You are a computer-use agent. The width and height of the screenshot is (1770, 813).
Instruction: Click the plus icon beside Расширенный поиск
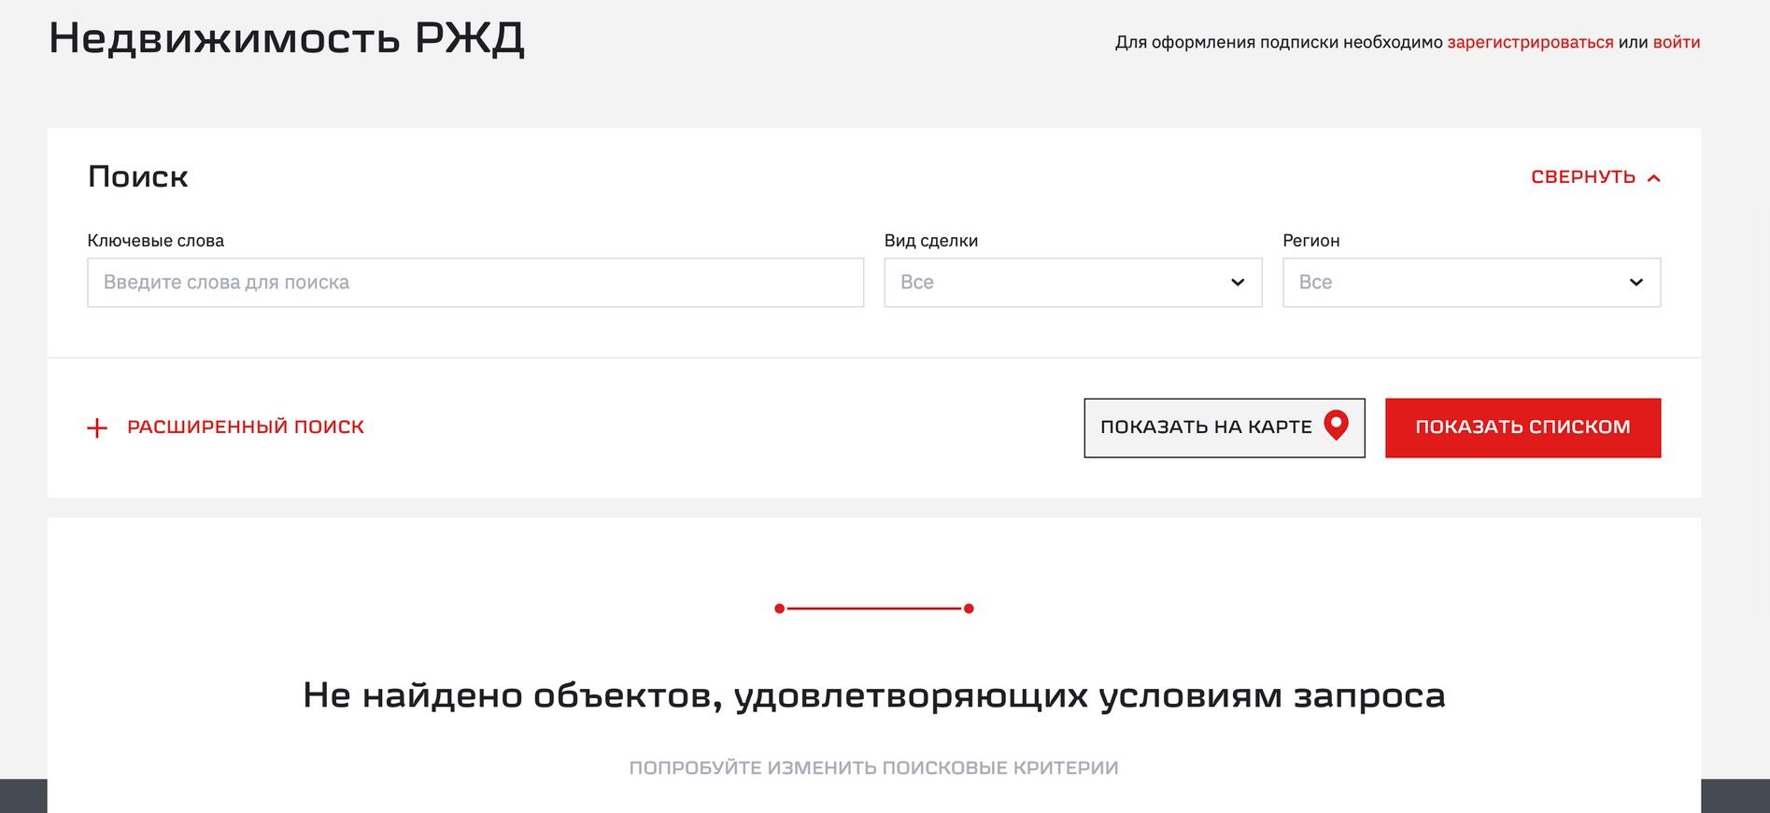pyautogui.click(x=97, y=428)
